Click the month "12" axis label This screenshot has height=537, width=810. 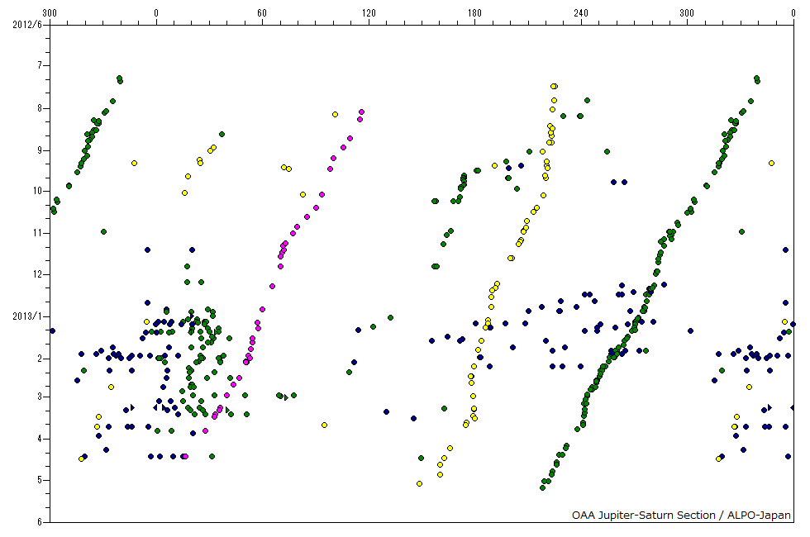(37, 274)
